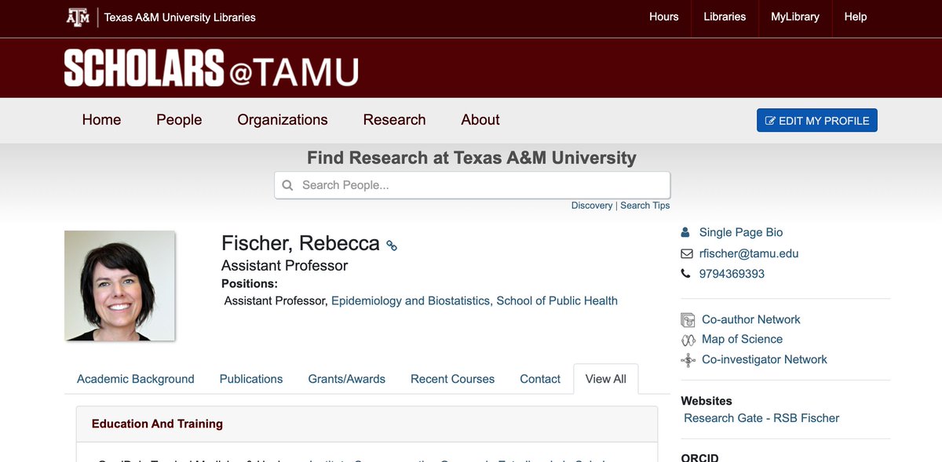The image size is (942, 462).
Task: Open Epidemiology and Biostatistics, School of Public Health link
Action: 474,301
